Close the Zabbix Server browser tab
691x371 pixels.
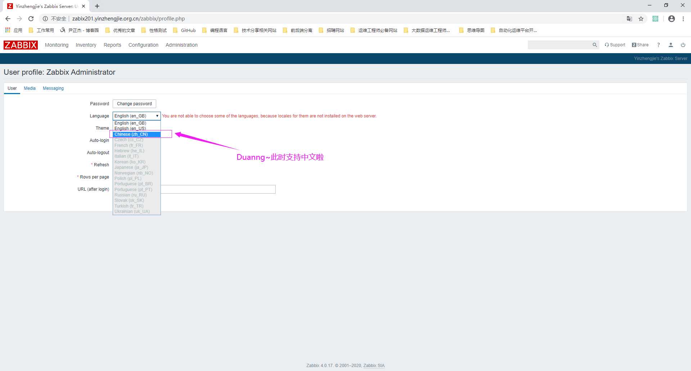click(x=83, y=6)
